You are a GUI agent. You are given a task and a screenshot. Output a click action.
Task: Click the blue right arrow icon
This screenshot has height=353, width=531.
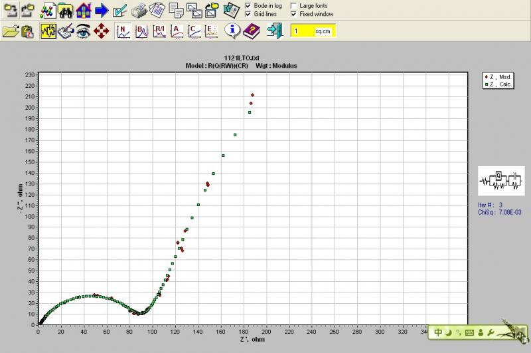pos(102,11)
